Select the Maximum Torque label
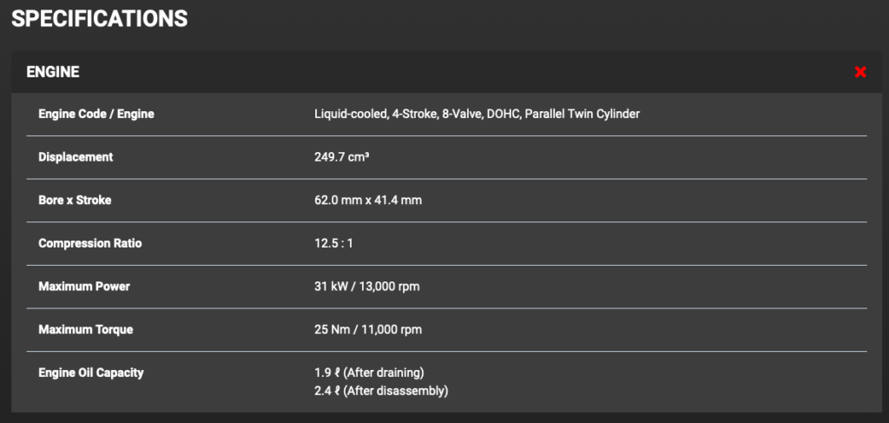This screenshot has width=889, height=423. [x=86, y=330]
